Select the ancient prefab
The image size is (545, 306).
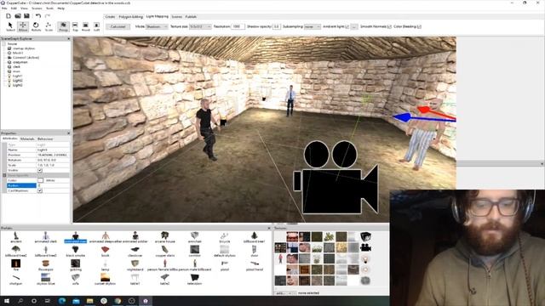click(16, 238)
